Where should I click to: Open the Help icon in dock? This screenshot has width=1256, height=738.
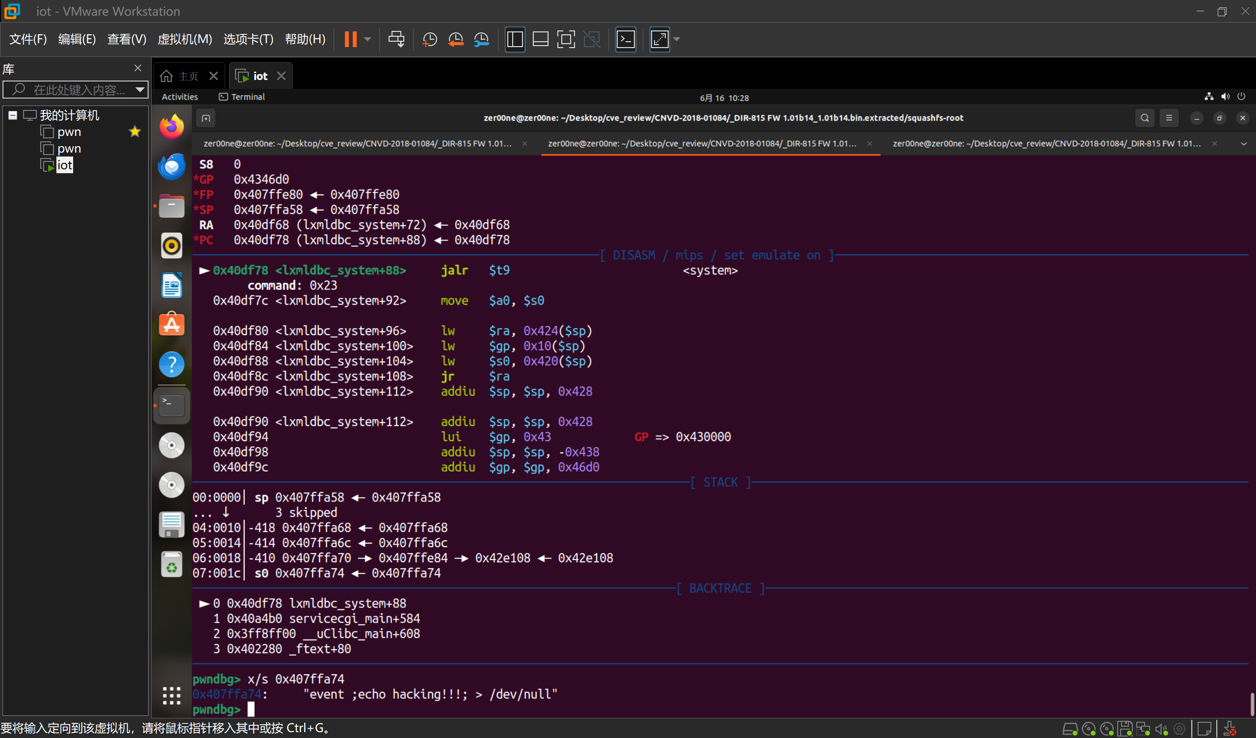[x=171, y=365]
